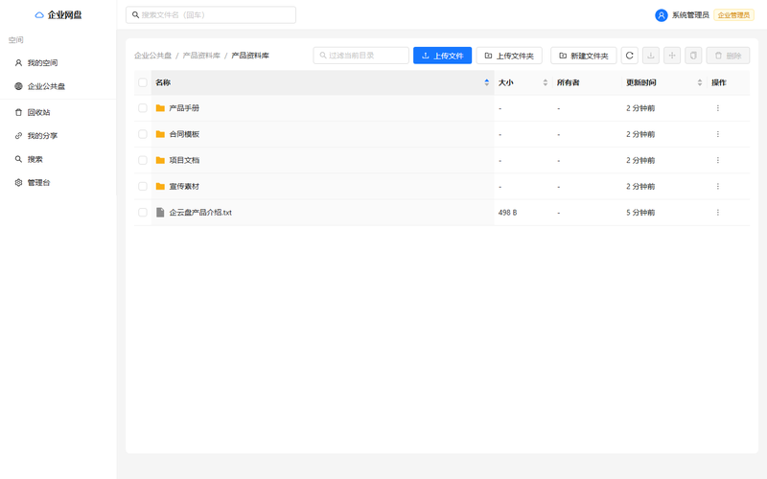Click the 上传文件夹 button
Screen dimensions: 767x479
[509, 56]
